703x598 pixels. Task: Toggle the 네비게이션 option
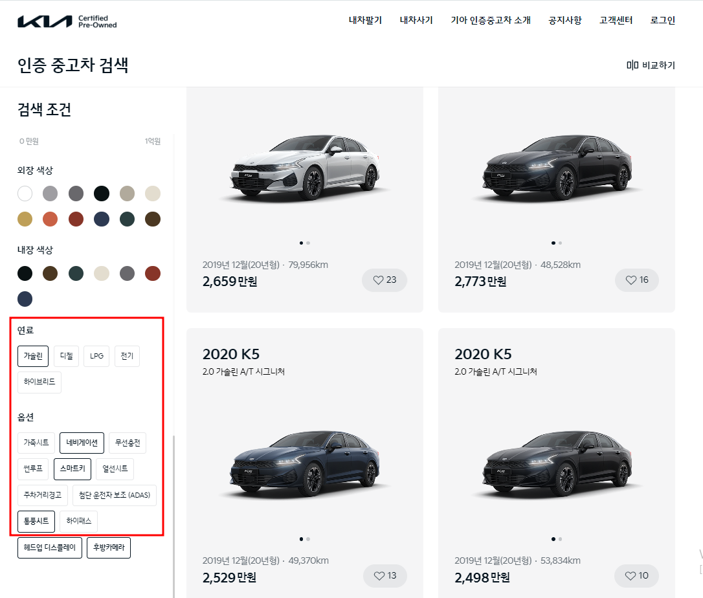point(82,443)
